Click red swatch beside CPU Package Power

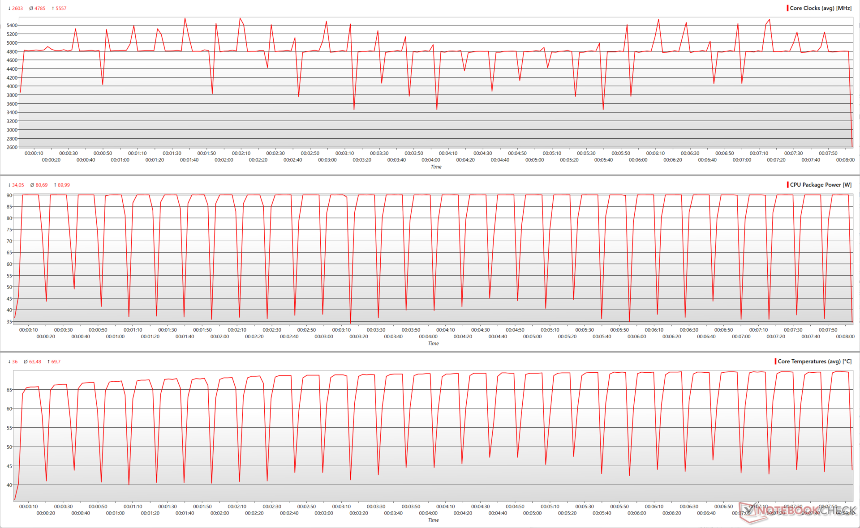(x=787, y=185)
